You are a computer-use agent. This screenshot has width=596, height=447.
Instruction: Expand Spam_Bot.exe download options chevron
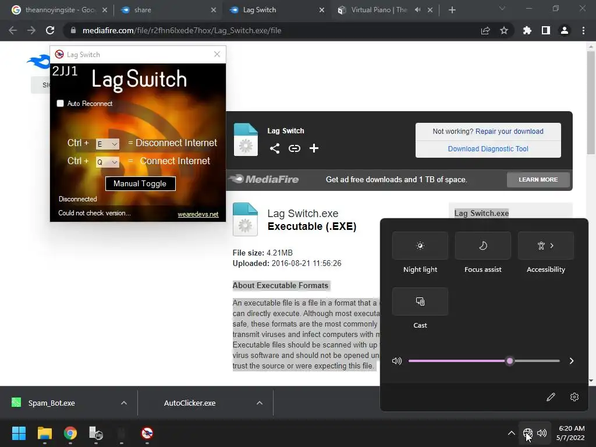tap(123, 403)
